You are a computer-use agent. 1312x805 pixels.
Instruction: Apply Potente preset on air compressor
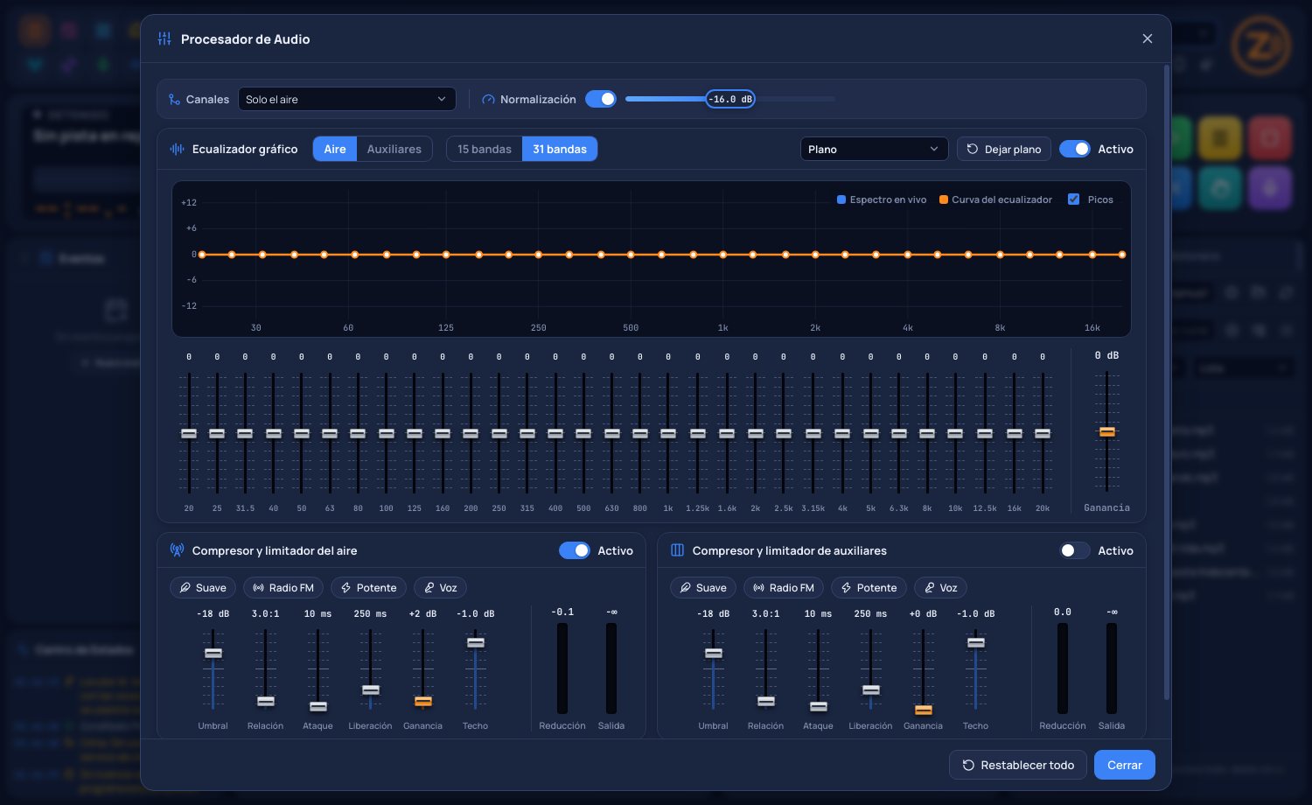(368, 588)
